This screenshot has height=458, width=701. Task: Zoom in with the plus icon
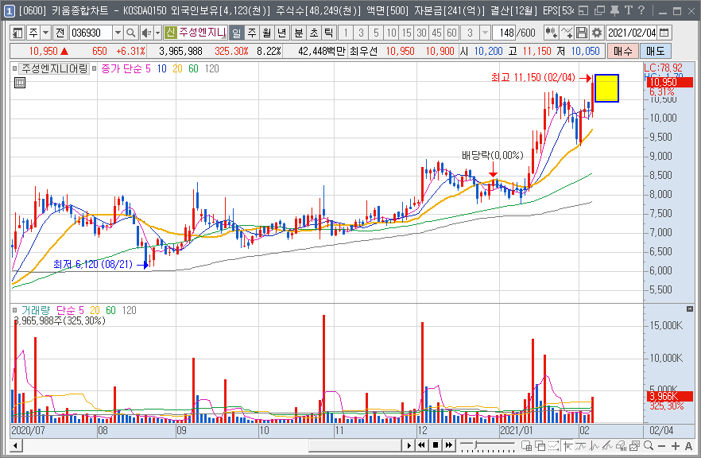pos(675,446)
